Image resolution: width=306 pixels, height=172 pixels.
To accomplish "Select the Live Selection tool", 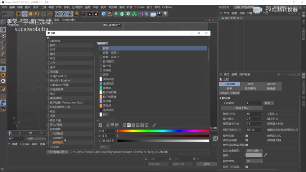I will 18,14.
